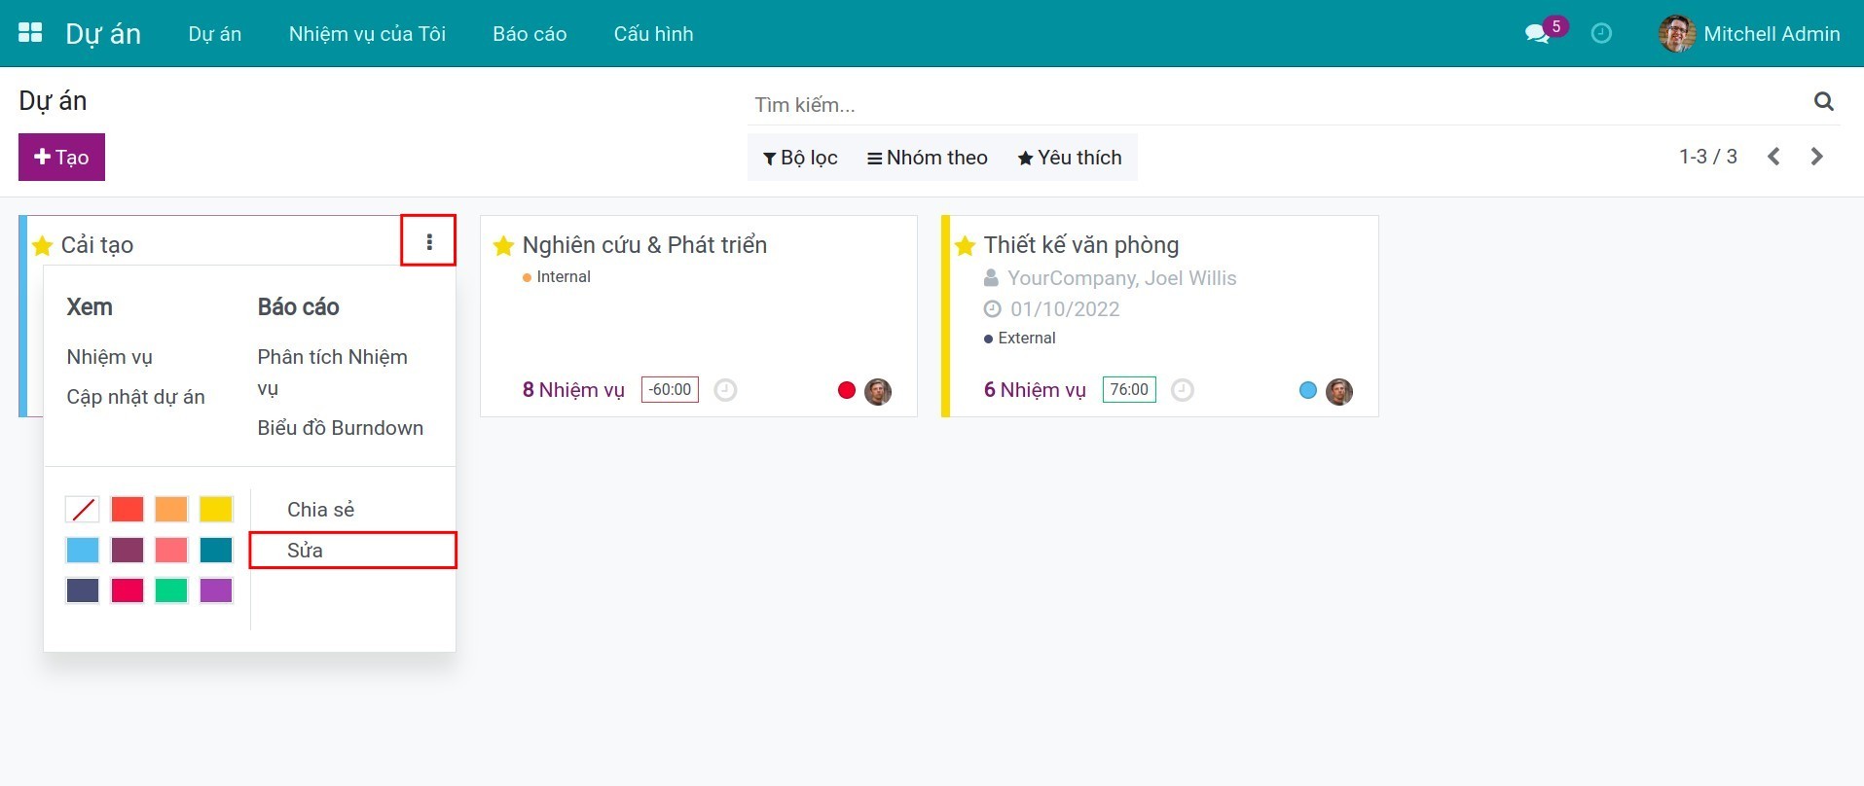Open Báo cáo in top navigation
The width and height of the screenshot is (1864, 786).
pyautogui.click(x=530, y=34)
